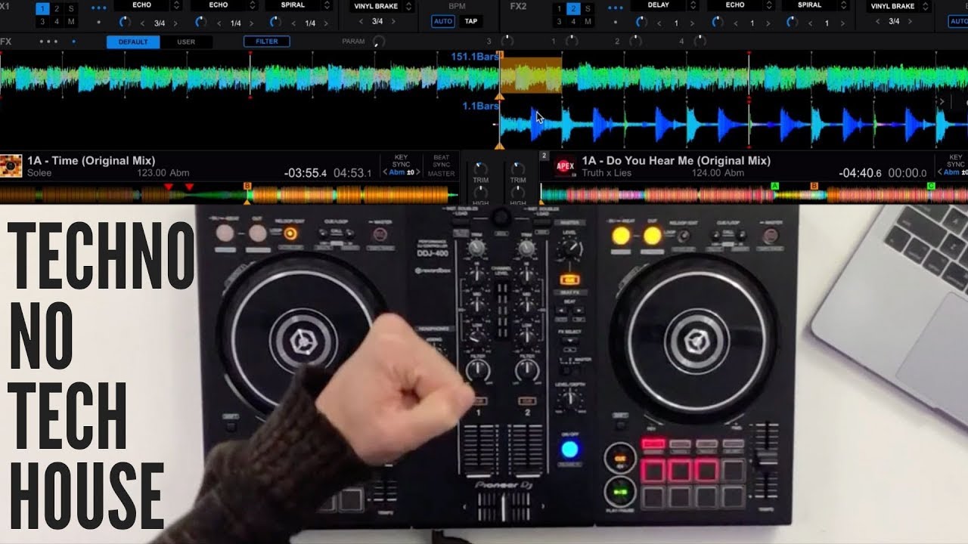
Task: Increase FX2 DELAY beat value
Action: 690,23
